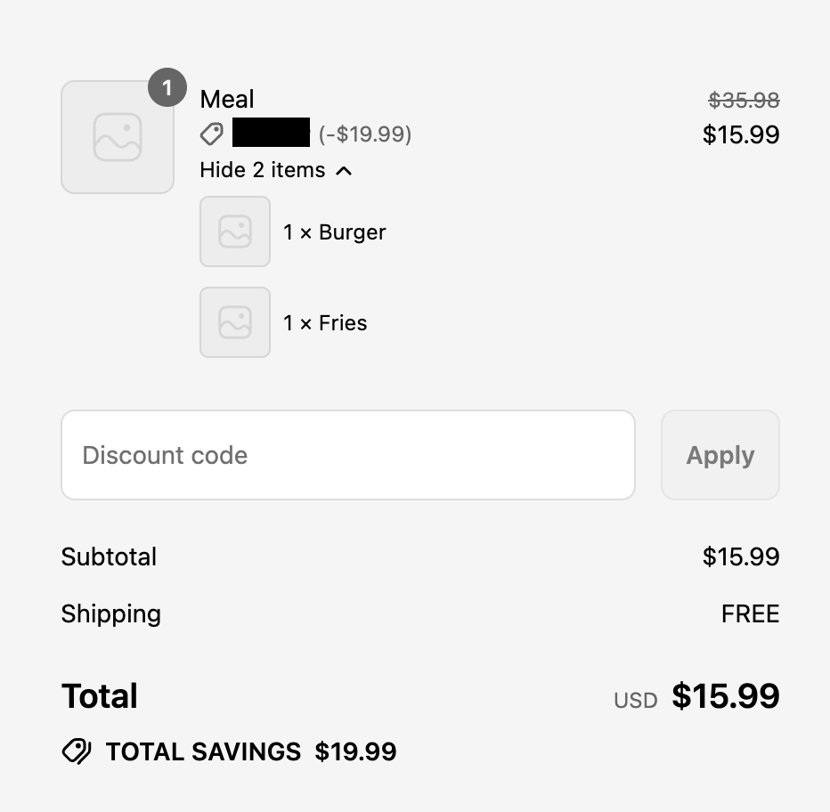
Task: Click the Burger item thumbnail
Action: tap(235, 231)
